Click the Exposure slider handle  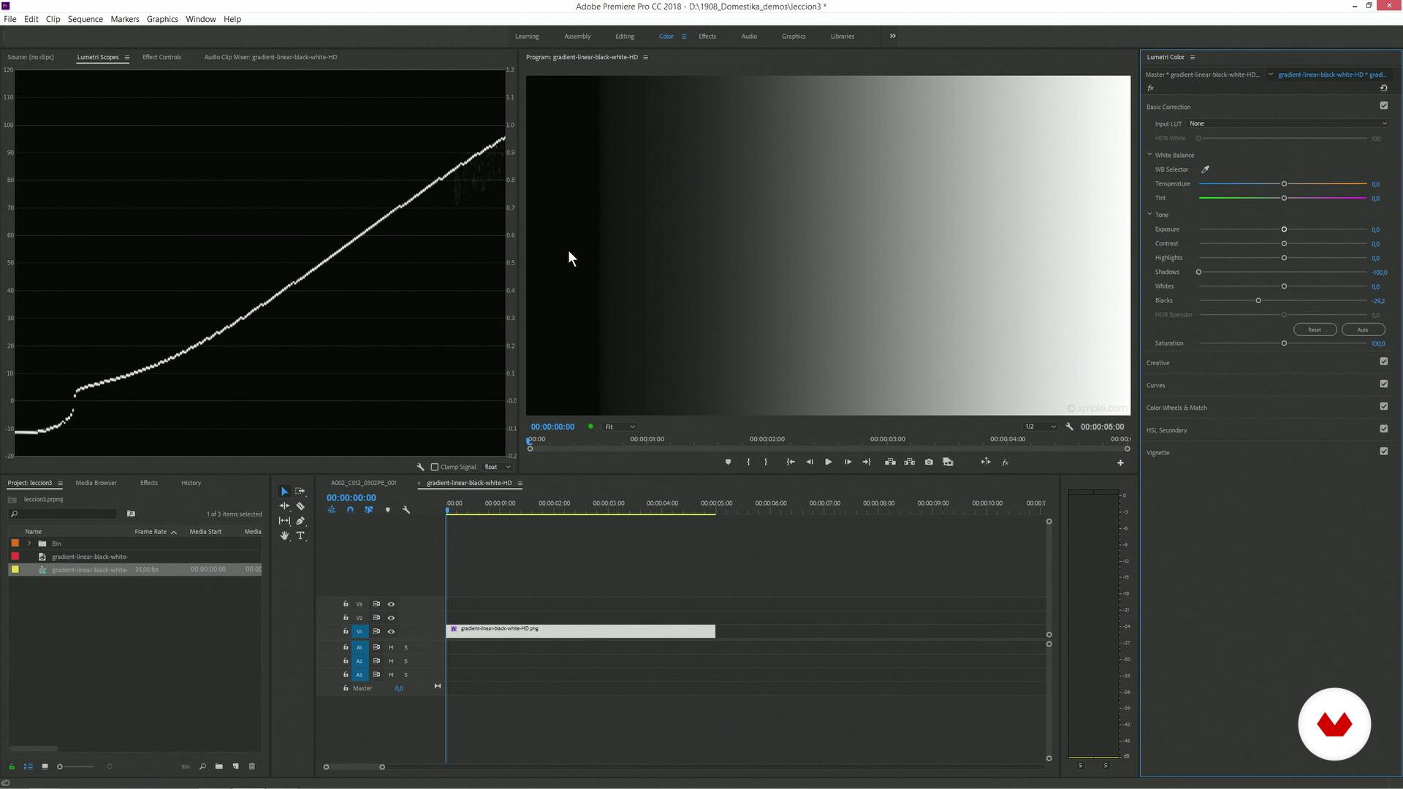[x=1284, y=229]
